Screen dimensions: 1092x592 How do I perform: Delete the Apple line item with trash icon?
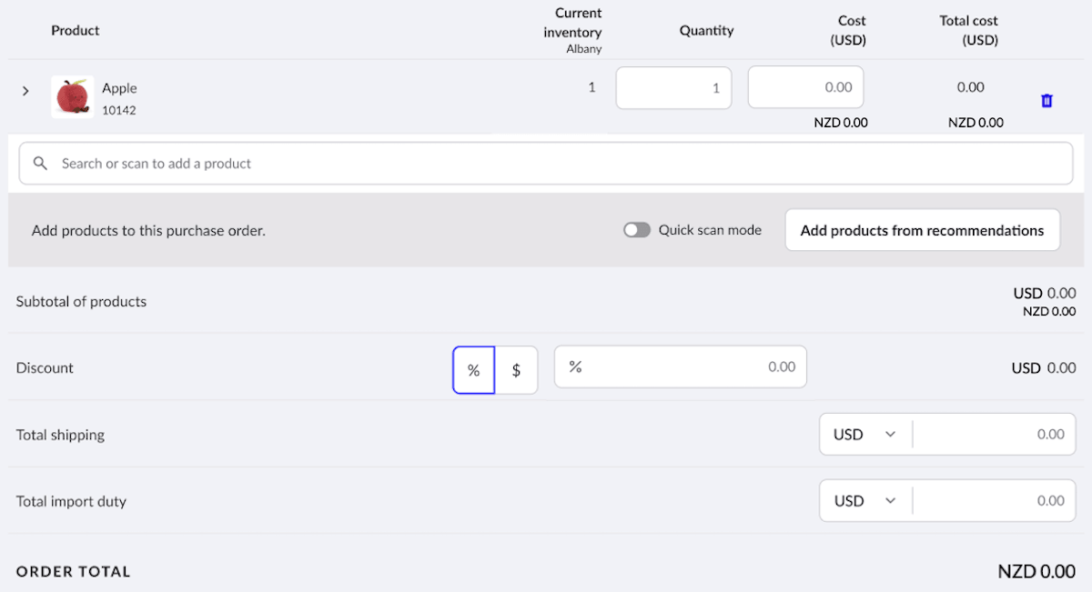click(x=1046, y=100)
